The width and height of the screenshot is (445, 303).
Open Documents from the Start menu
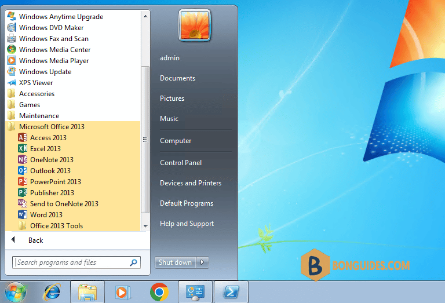click(178, 78)
